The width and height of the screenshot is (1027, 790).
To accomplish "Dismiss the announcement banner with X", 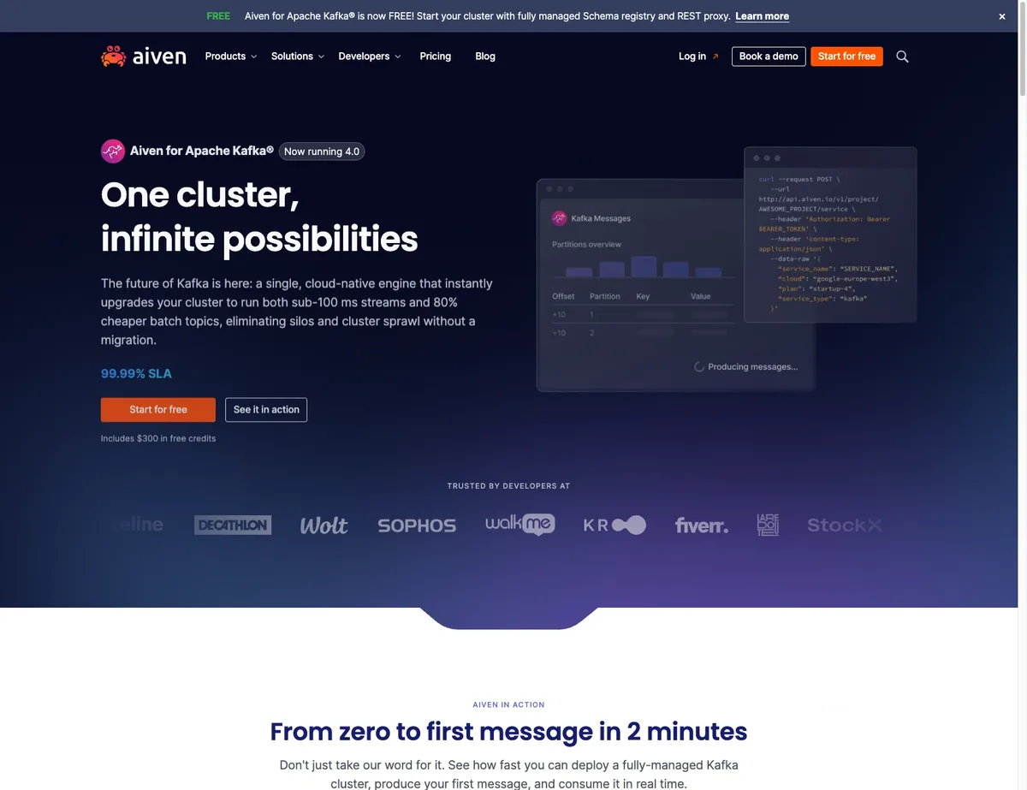I will pos(1002,16).
